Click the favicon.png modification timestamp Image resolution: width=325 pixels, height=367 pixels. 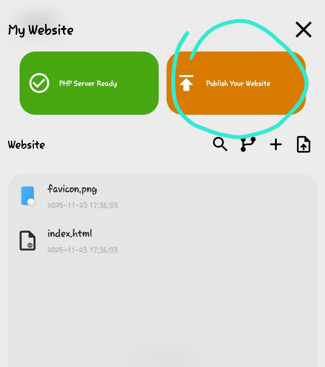tap(82, 205)
